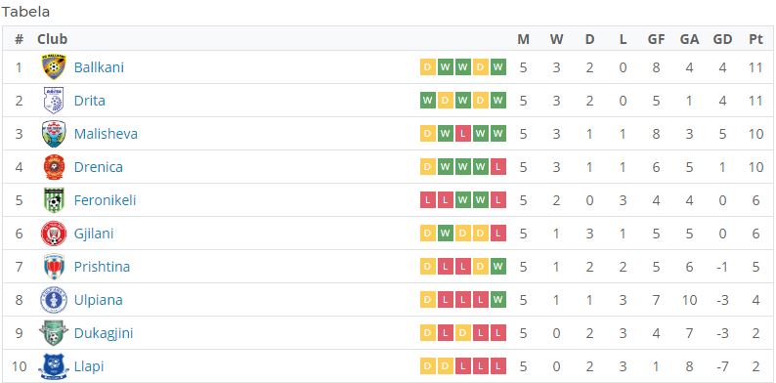
Task: Click the Ulpiana club crest icon
Action: (54, 300)
